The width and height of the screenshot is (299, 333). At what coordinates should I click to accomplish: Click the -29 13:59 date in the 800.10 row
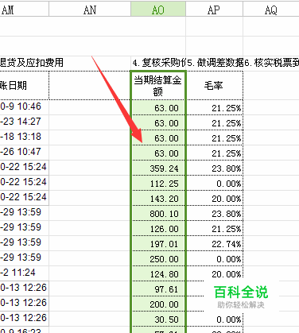pos(25,212)
